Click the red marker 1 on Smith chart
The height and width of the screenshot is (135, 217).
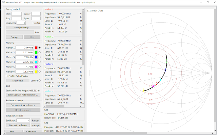(156, 84)
